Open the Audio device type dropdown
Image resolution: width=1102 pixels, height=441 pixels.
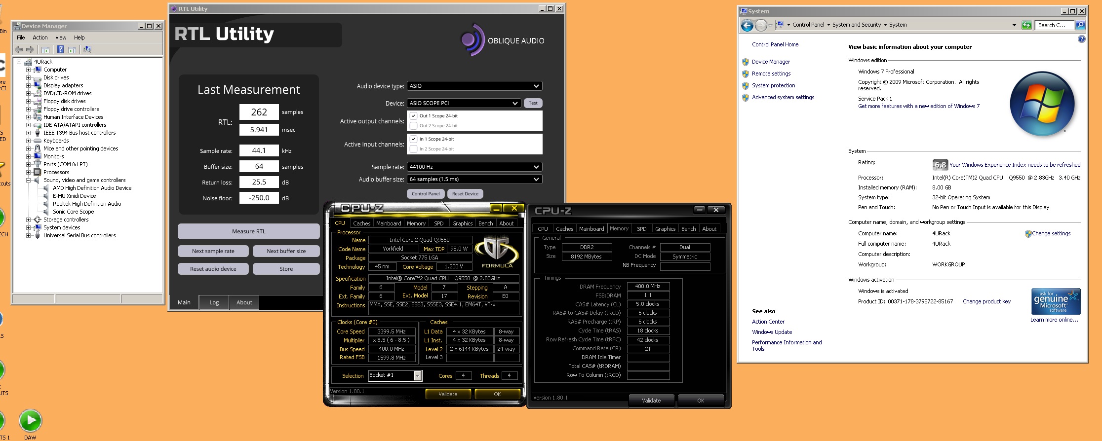474,86
